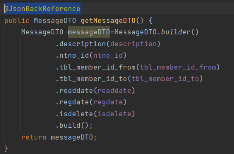Click the .ntno_id method call
Image resolution: width=234 pixels, height=154 pixels.
72,56
